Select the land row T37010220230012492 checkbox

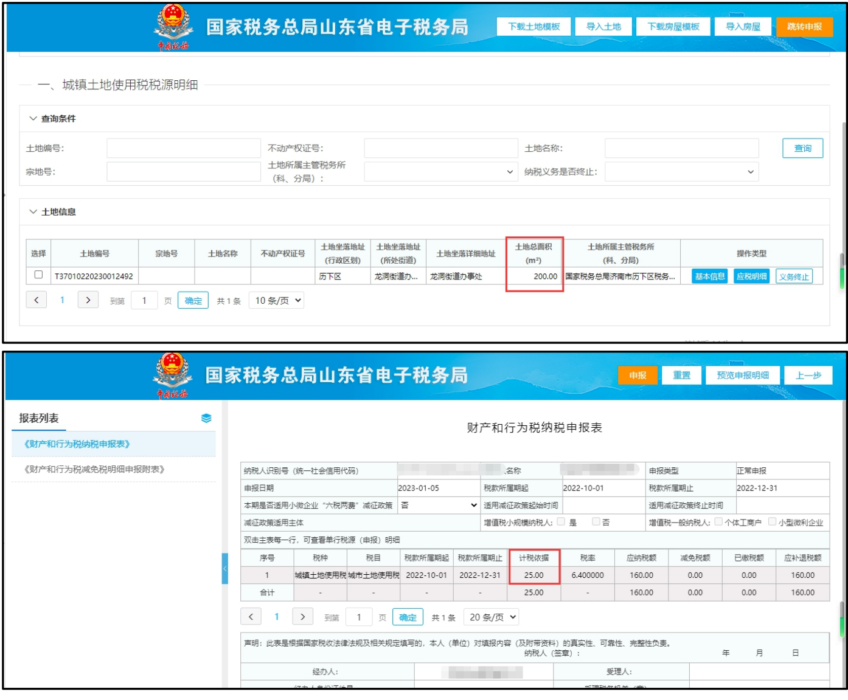point(38,275)
